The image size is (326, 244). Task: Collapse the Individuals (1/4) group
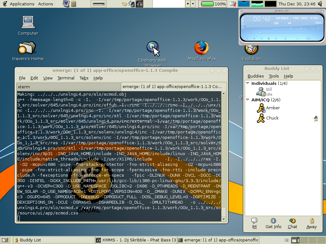[247, 83]
